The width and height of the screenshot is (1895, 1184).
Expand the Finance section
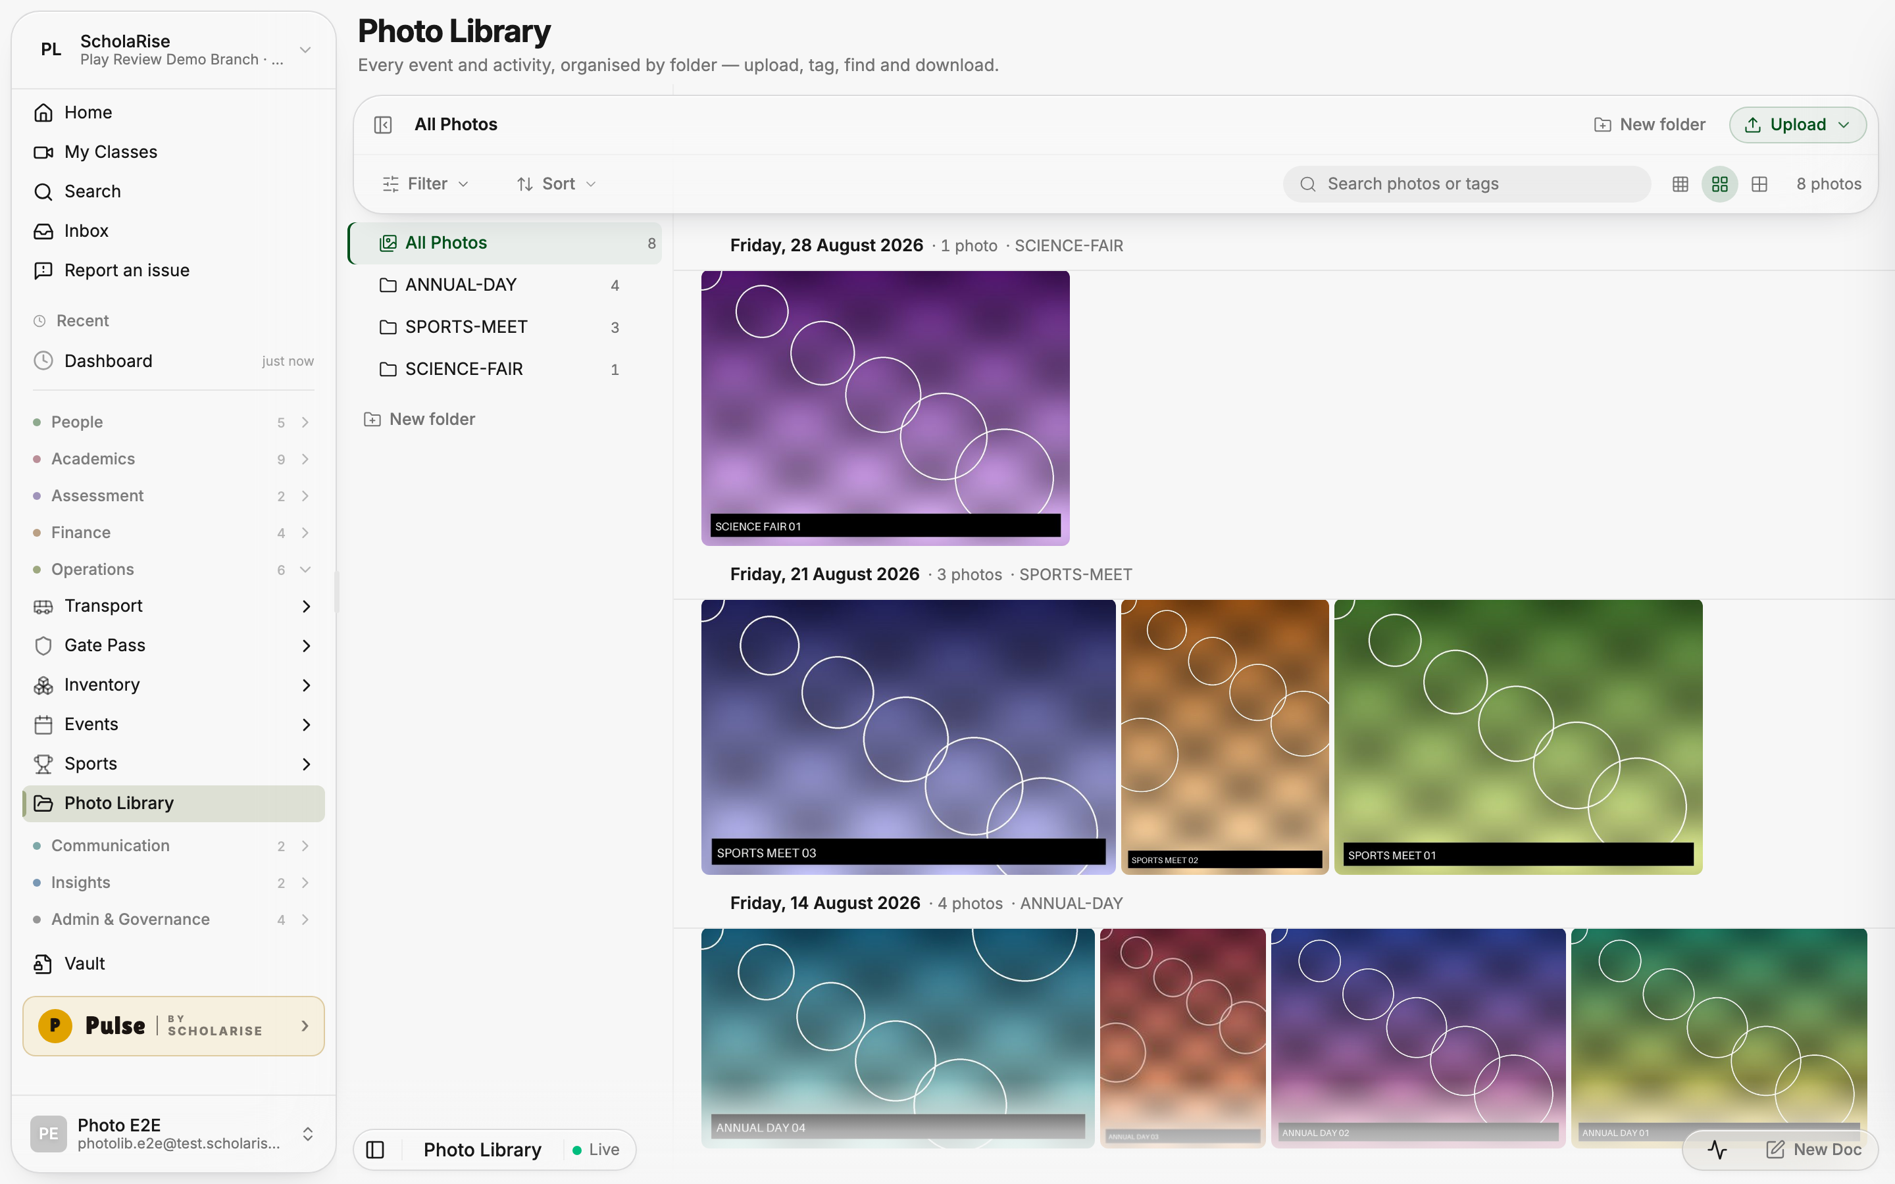point(174,533)
